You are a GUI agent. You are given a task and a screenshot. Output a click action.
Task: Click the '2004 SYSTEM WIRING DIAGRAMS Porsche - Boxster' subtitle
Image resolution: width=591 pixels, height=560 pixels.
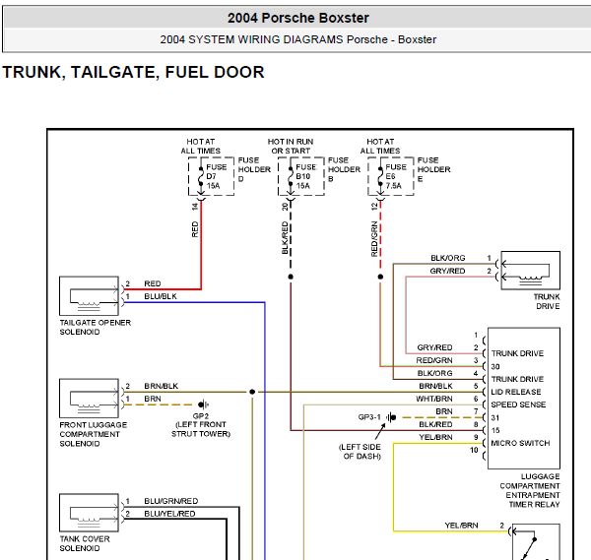click(298, 39)
